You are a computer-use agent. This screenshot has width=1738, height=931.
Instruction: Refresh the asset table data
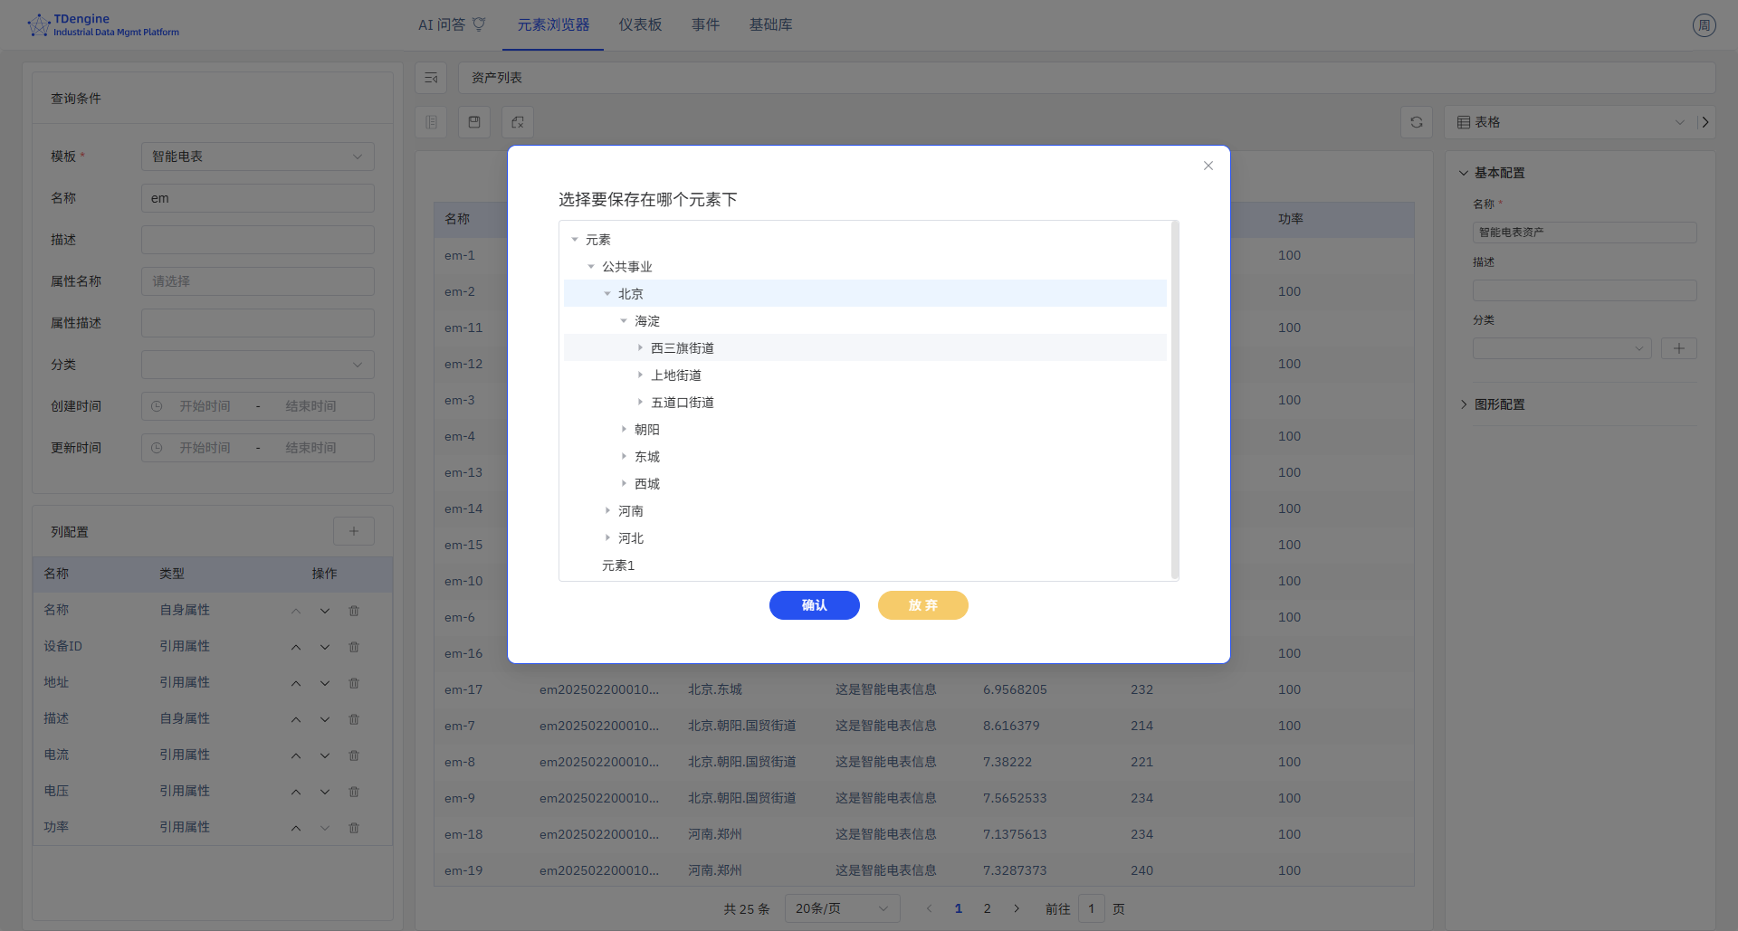1417,121
